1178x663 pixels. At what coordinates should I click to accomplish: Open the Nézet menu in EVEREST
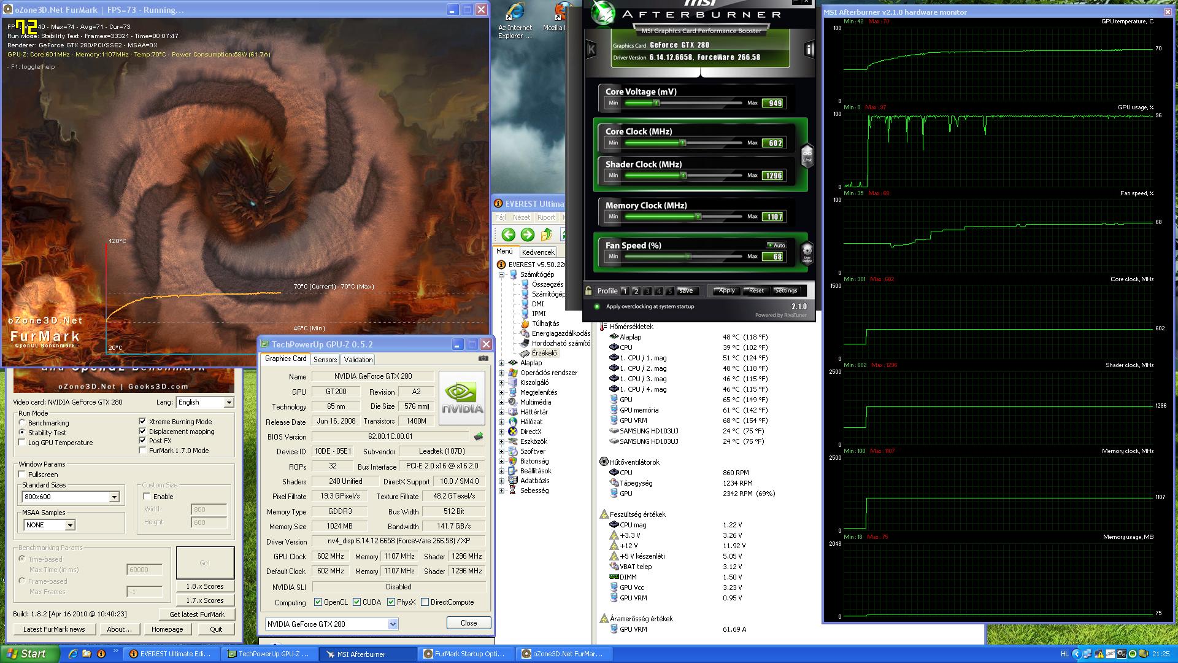(x=522, y=217)
